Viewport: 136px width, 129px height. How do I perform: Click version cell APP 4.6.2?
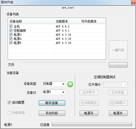[x=63, y=26]
